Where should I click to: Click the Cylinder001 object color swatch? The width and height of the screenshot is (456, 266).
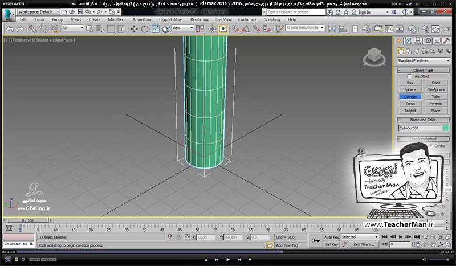[x=446, y=128]
